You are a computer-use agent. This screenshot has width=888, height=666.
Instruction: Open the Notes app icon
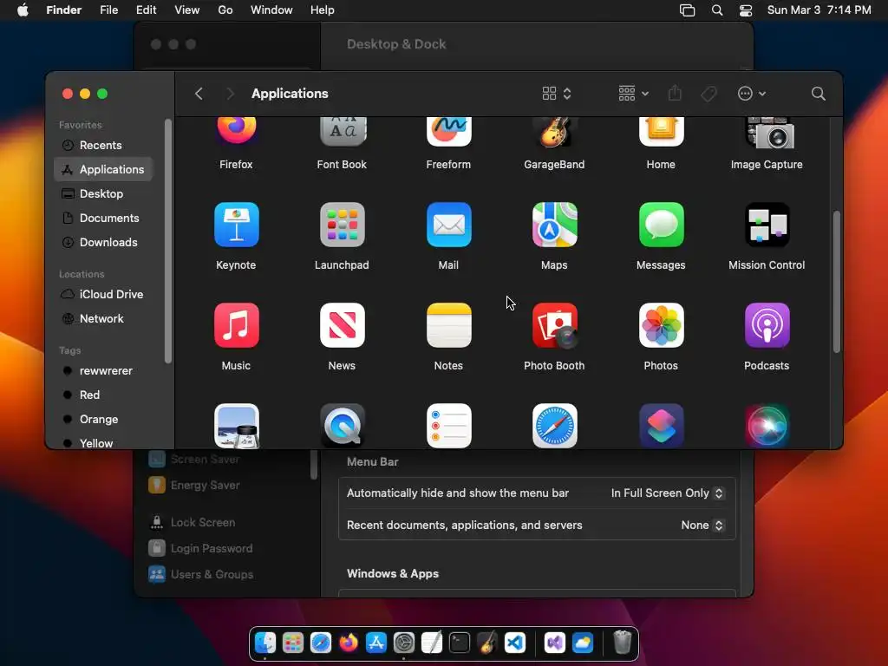coord(448,325)
